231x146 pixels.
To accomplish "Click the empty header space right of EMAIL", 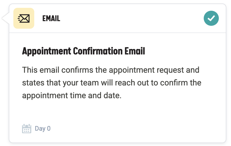I will 131,19.
